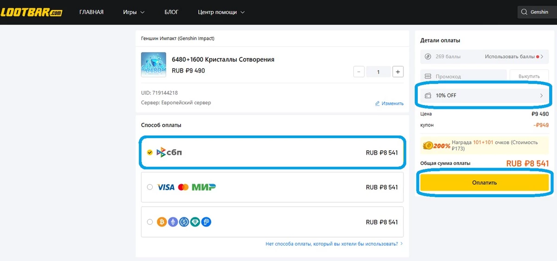Click the UID: 719144218 text
Image resolution: width=557 pixels, height=261 pixels.
(x=159, y=93)
